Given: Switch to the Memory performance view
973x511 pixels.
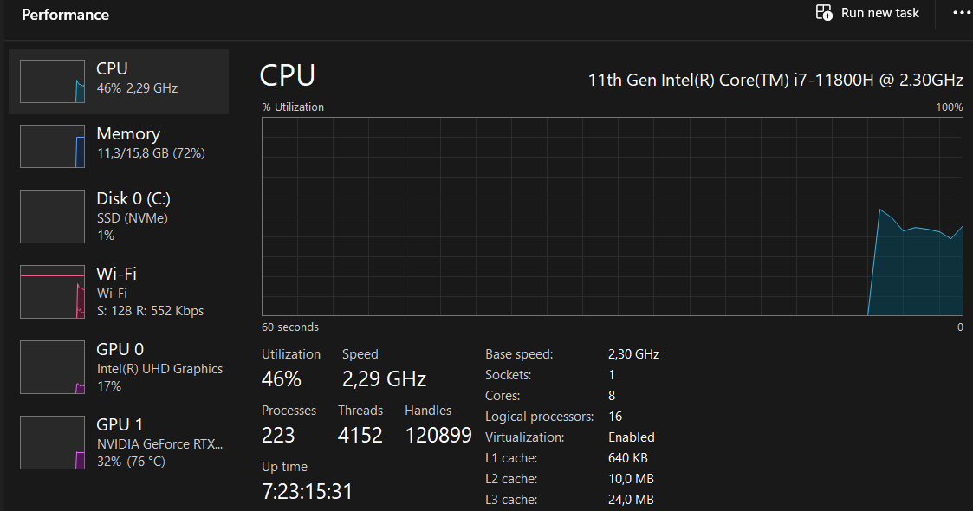Looking at the screenshot, I should point(128,133).
